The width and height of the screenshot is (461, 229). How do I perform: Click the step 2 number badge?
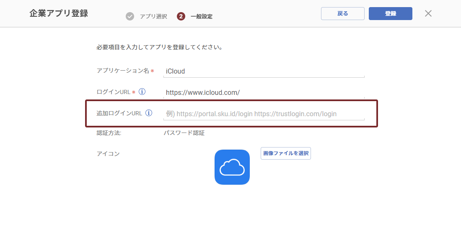click(x=181, y=16)
